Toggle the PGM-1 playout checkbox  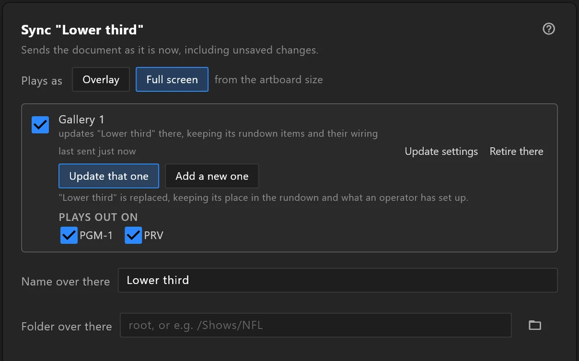click(x=69, y=235)
